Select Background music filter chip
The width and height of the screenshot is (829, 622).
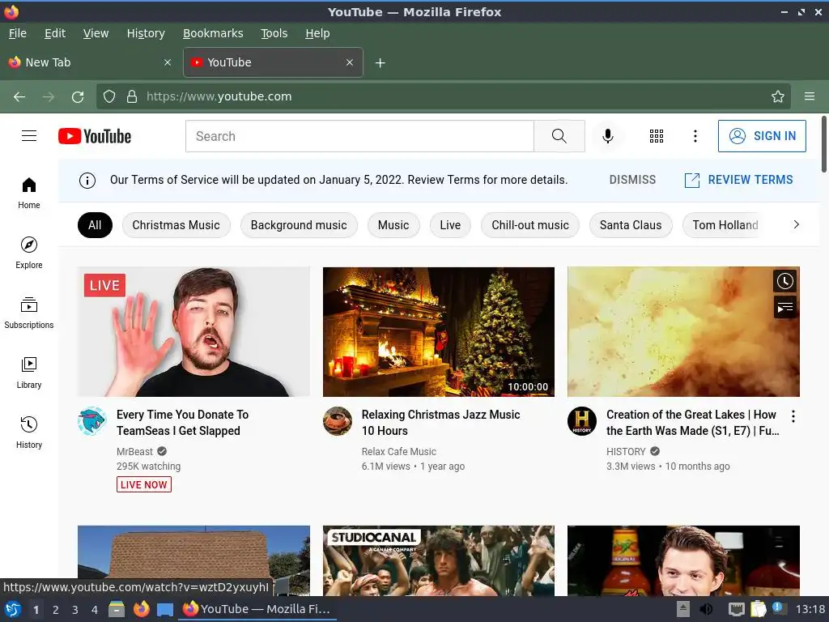click(x=299, y=225)
